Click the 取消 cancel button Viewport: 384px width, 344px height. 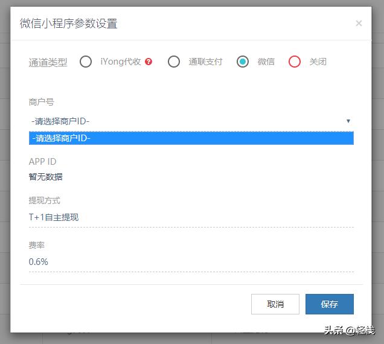pyautogui.click(x=275, y=304)
